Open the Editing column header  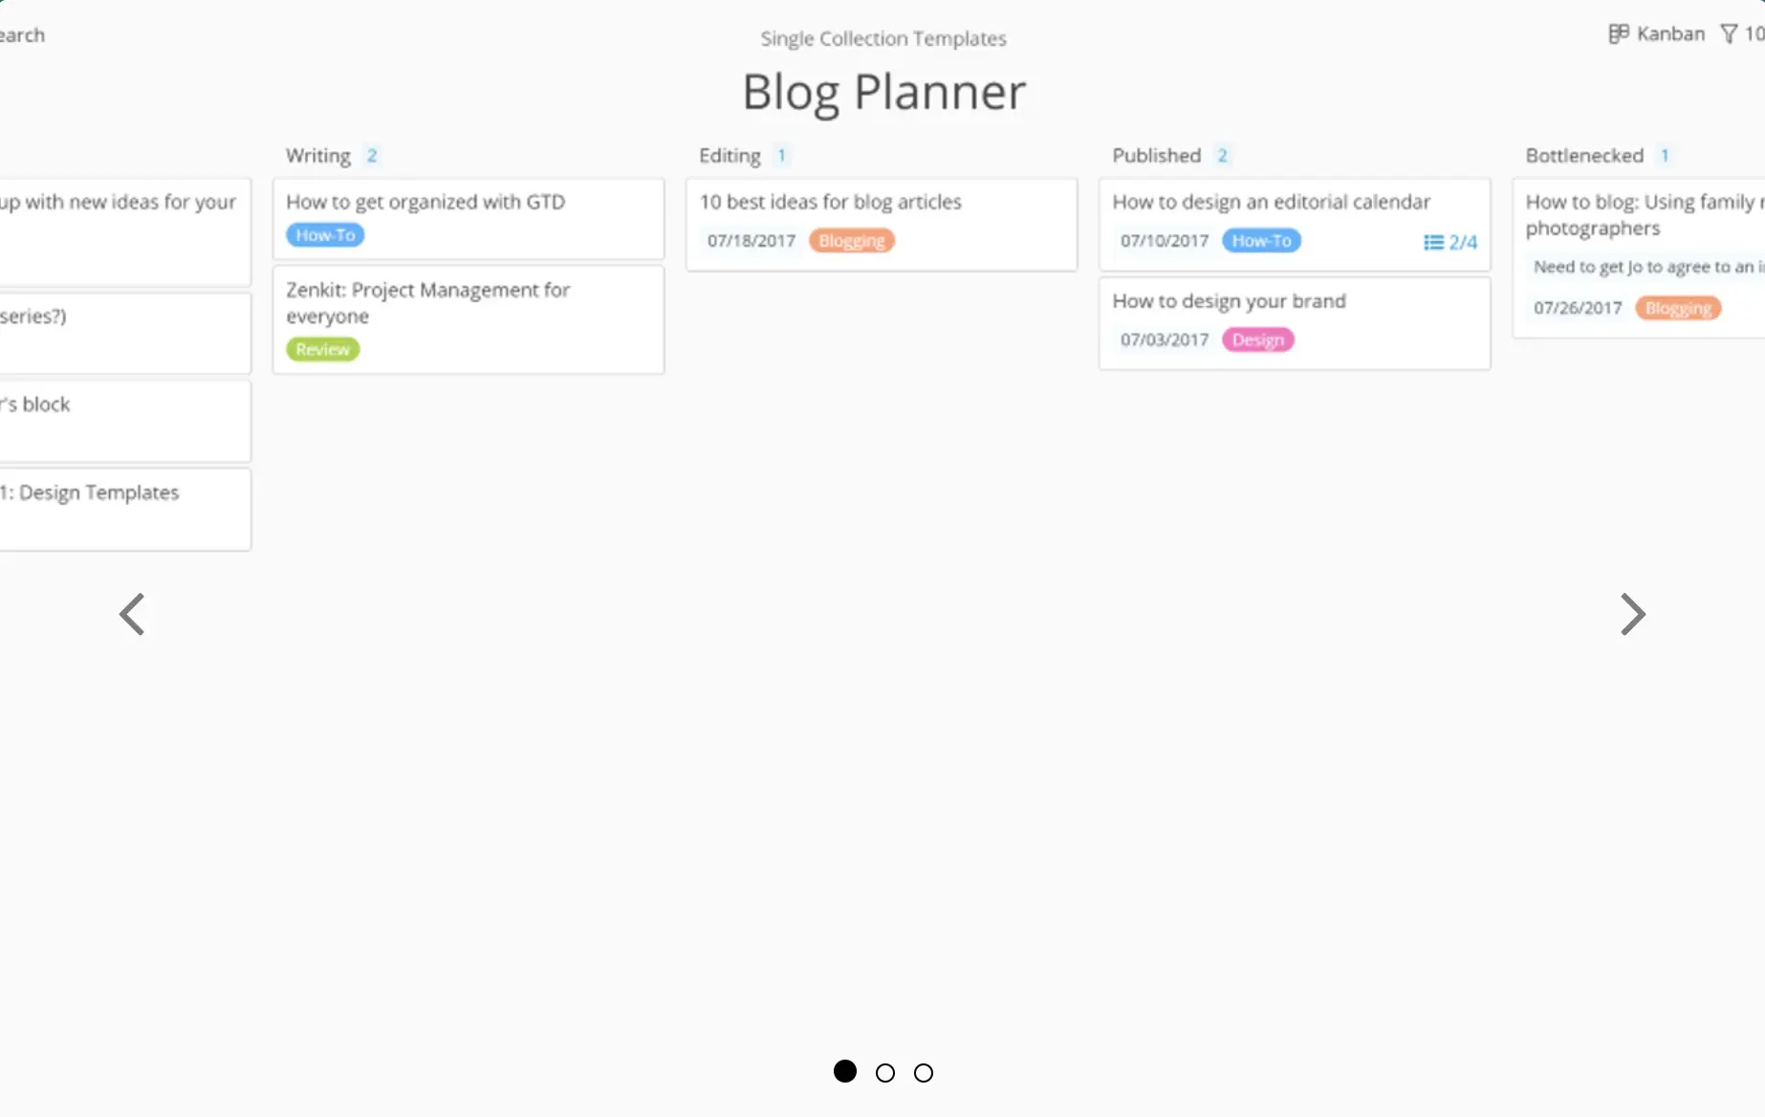click(x=730, y=156)
